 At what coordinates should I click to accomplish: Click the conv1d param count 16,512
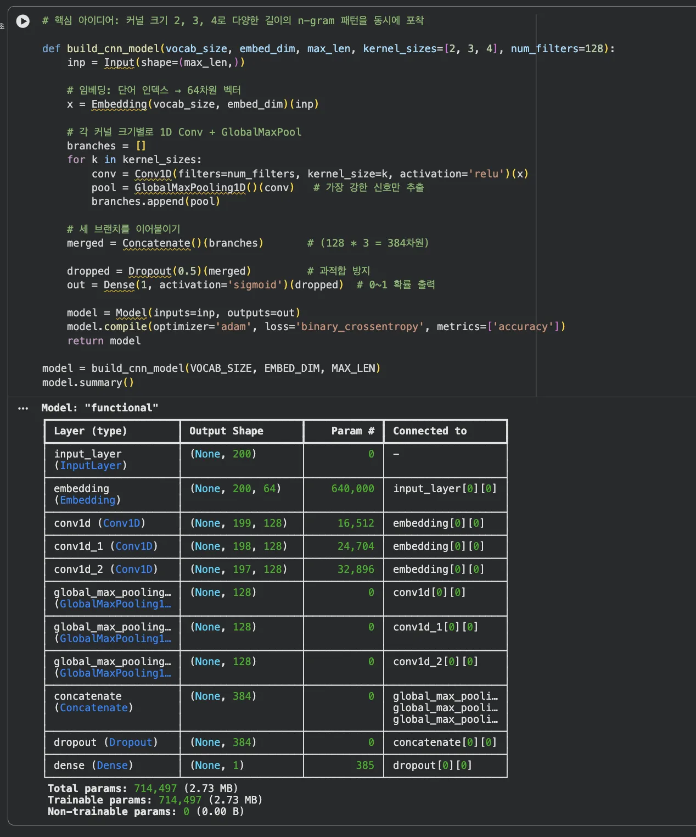(x=356, y=523)
